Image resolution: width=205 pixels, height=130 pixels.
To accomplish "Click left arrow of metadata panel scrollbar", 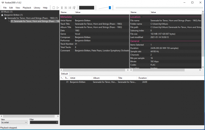I will click(61, 70).
